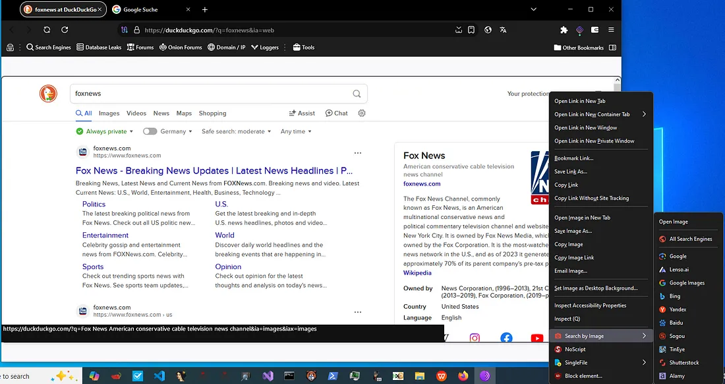Open more options for the first foxnews.com result
Viewport: 725px width, 384px height.
point(357,152)
